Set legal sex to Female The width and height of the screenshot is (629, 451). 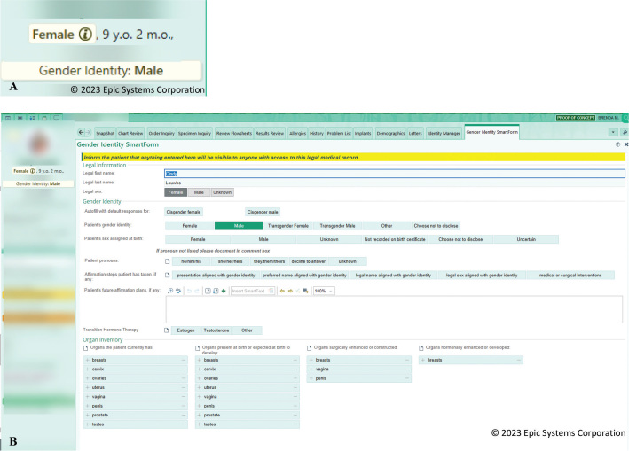176,192
